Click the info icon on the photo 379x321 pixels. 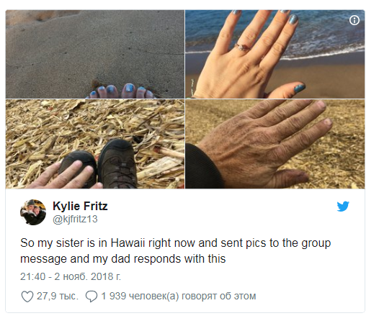pos(355,20)
